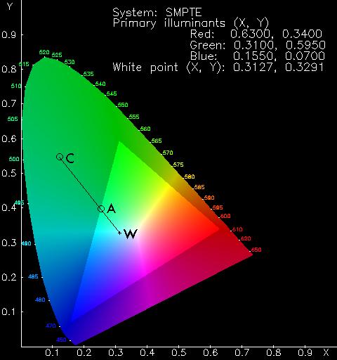Click the "610" wavelength label
This screenshot has height=360, width=337.
click(x=237, y=229)
